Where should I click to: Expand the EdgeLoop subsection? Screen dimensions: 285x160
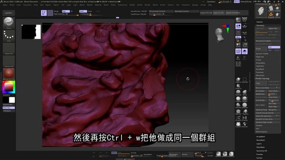260,57
